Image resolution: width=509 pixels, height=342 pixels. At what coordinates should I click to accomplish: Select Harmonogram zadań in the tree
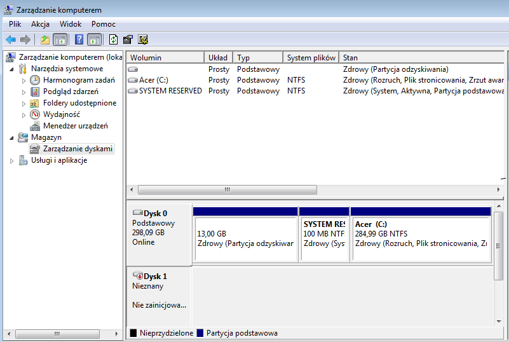pos(79,80)
